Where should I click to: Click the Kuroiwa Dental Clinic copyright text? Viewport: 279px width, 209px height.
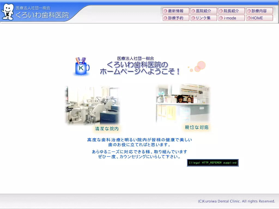(x=236, y=201)
